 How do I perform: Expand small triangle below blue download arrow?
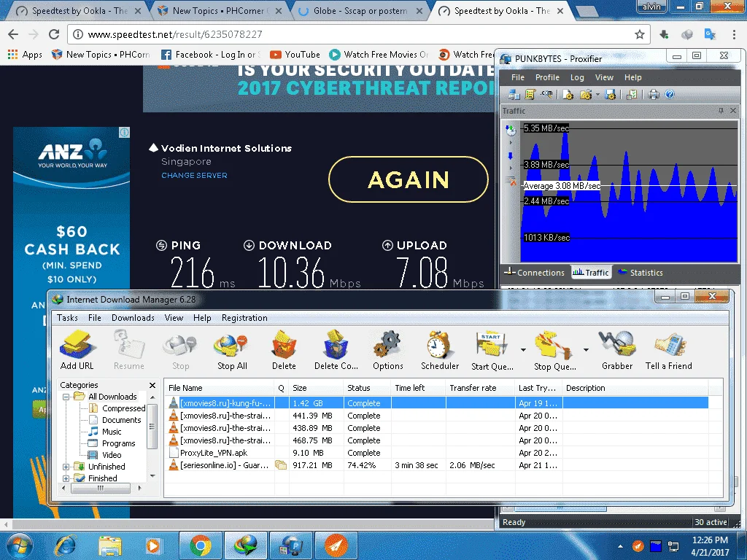[511, 168]
